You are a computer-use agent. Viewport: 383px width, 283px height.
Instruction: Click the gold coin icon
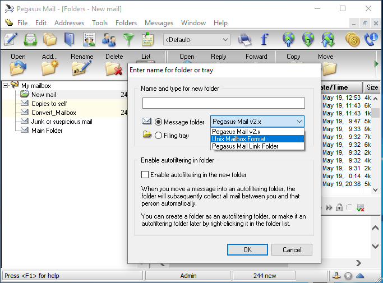[x=353, y=39]
